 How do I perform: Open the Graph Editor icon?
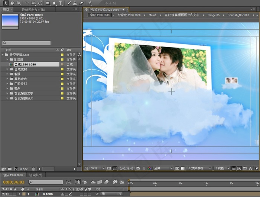pos(122,182)
